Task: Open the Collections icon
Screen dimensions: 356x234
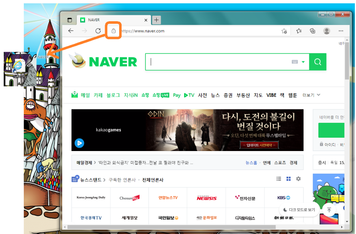Action: [x=313, y=31]
